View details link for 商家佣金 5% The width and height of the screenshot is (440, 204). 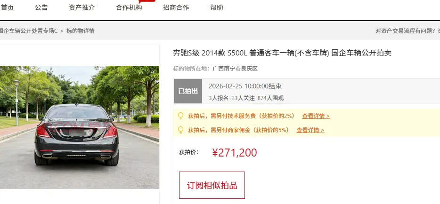(x=310, y=130)
